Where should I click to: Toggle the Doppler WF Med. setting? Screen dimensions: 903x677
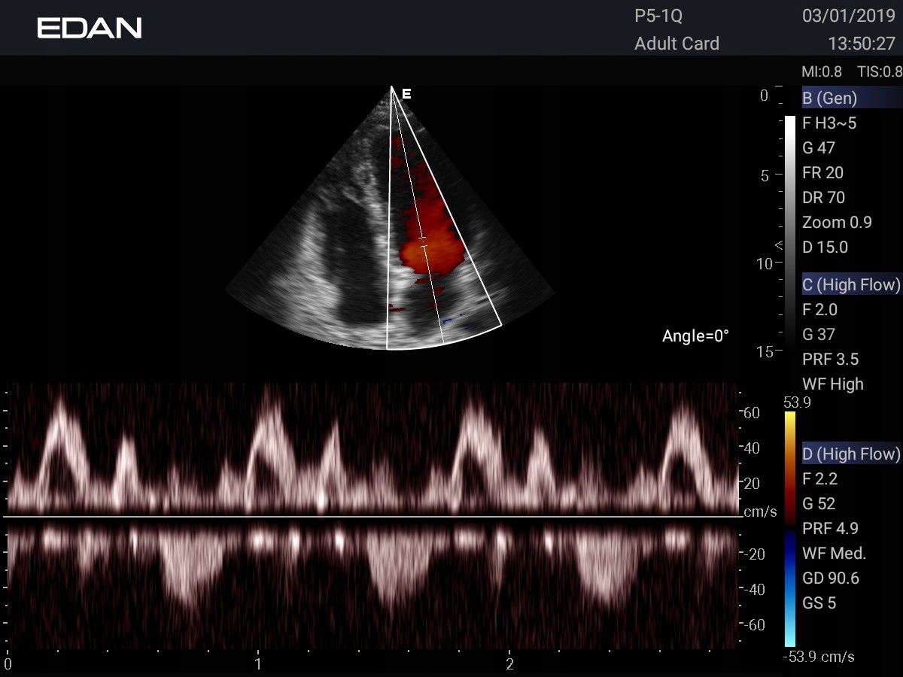(835, 554)
